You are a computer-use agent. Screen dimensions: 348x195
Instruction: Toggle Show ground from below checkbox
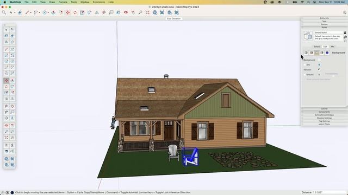(304, 79)
